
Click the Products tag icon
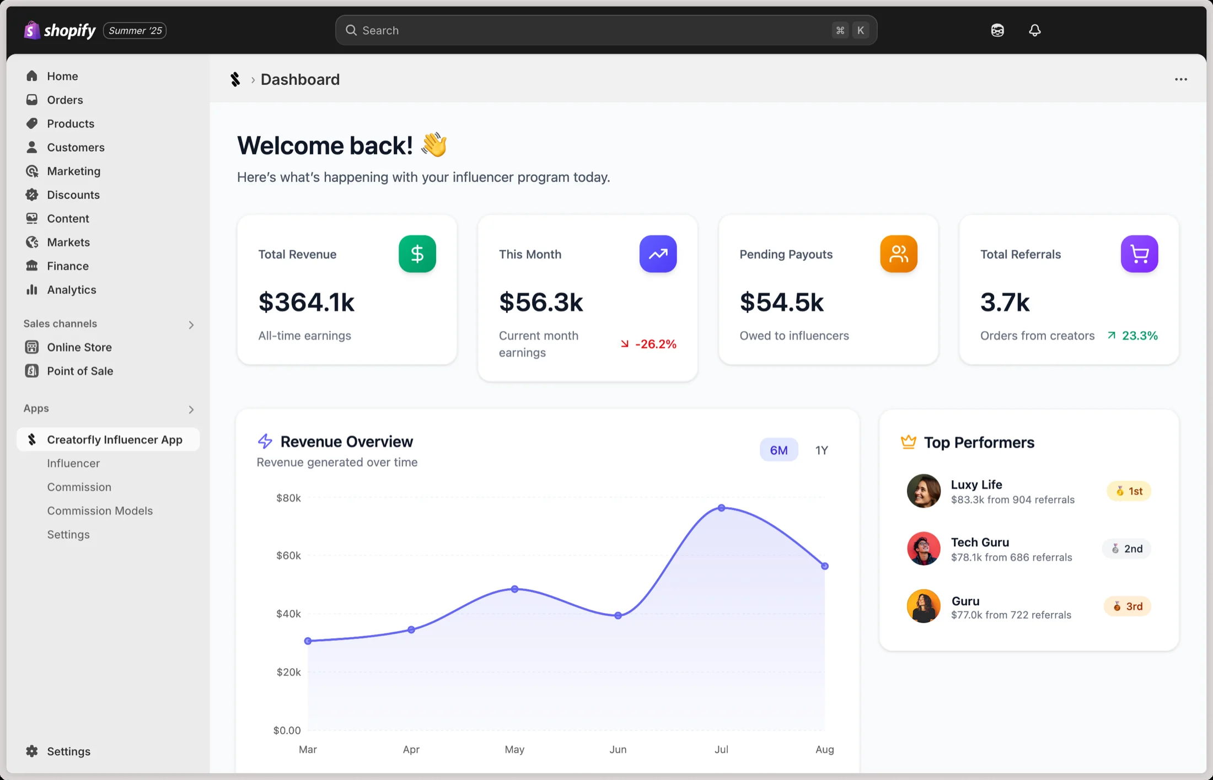tap(32, 123)
